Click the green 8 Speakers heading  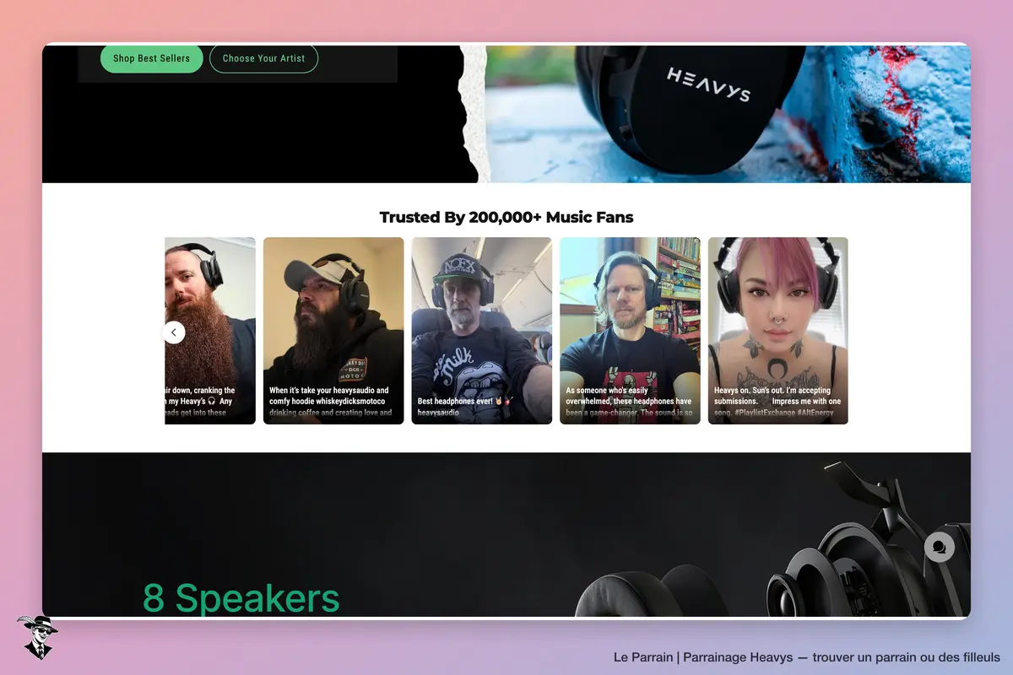pyautogui.click(x=241, y=597)
